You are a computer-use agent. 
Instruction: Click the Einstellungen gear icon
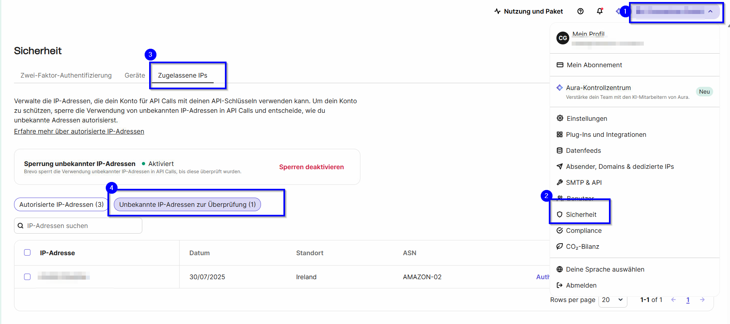[x=560, y=118]
